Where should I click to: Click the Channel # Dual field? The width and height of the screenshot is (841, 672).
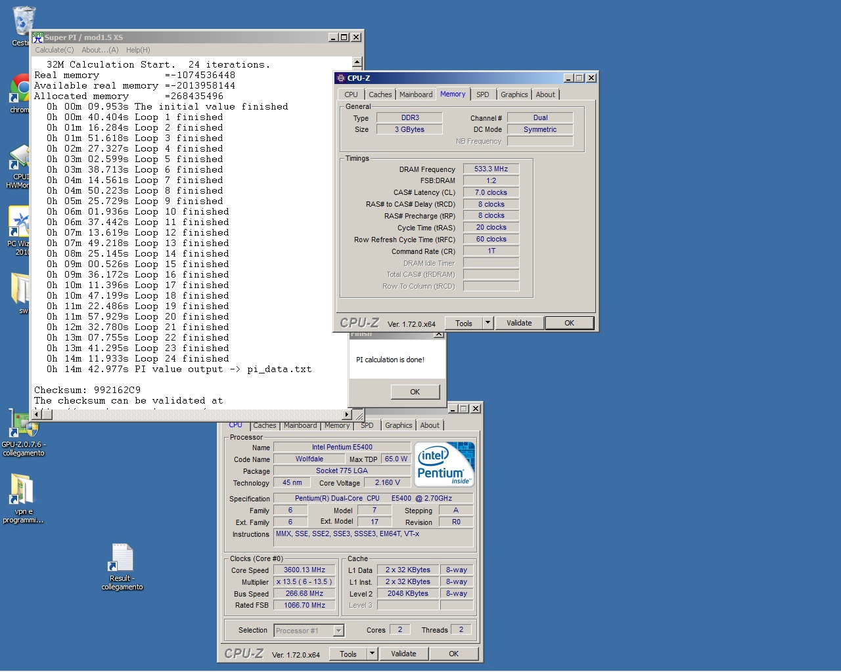540,117
